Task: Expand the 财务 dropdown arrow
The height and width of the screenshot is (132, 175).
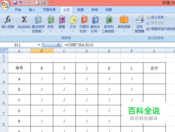Action: 51,31
